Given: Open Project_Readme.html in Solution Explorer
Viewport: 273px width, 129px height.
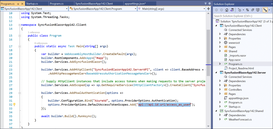Looking at the screenshot, I should click(x=241, y=68).
